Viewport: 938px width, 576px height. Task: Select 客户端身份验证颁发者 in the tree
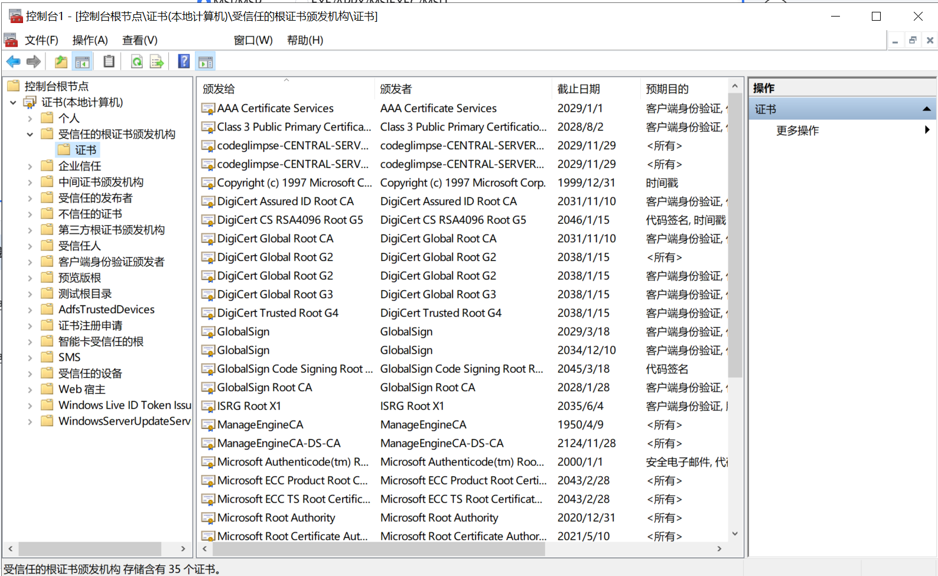(x=112, y=262)
